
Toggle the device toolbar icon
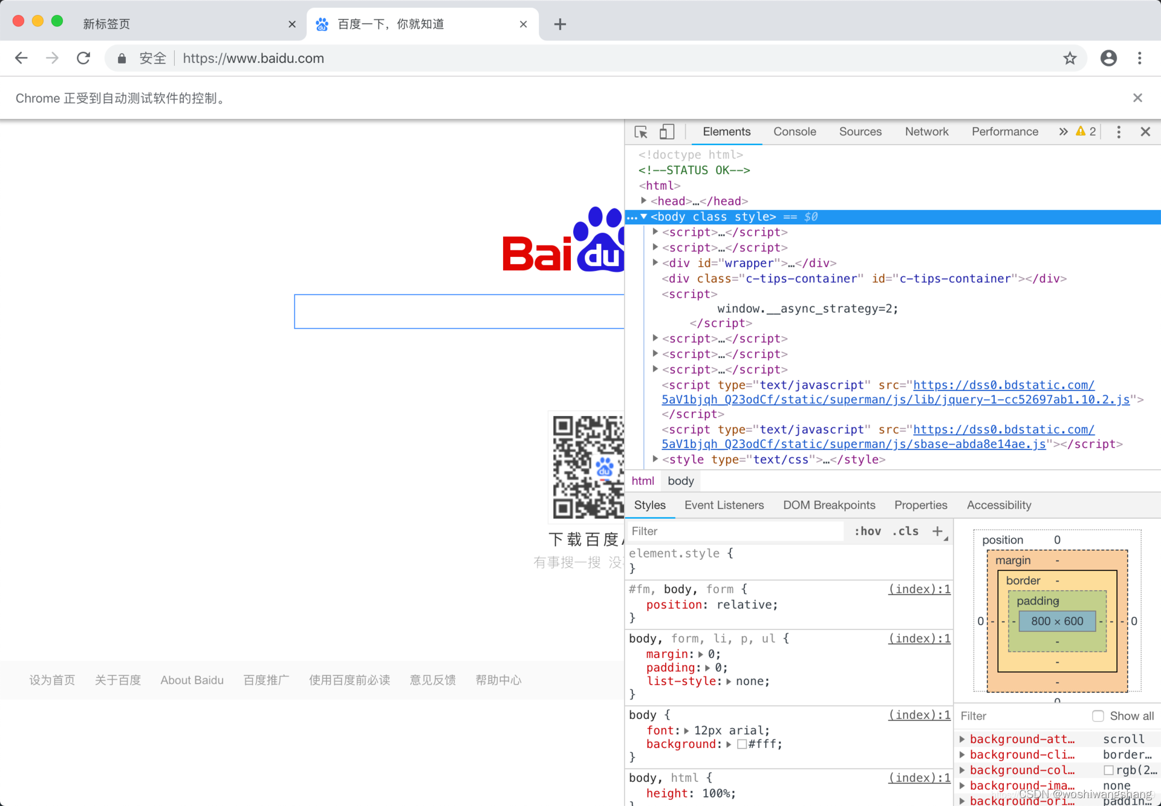(x=666, y=132)
